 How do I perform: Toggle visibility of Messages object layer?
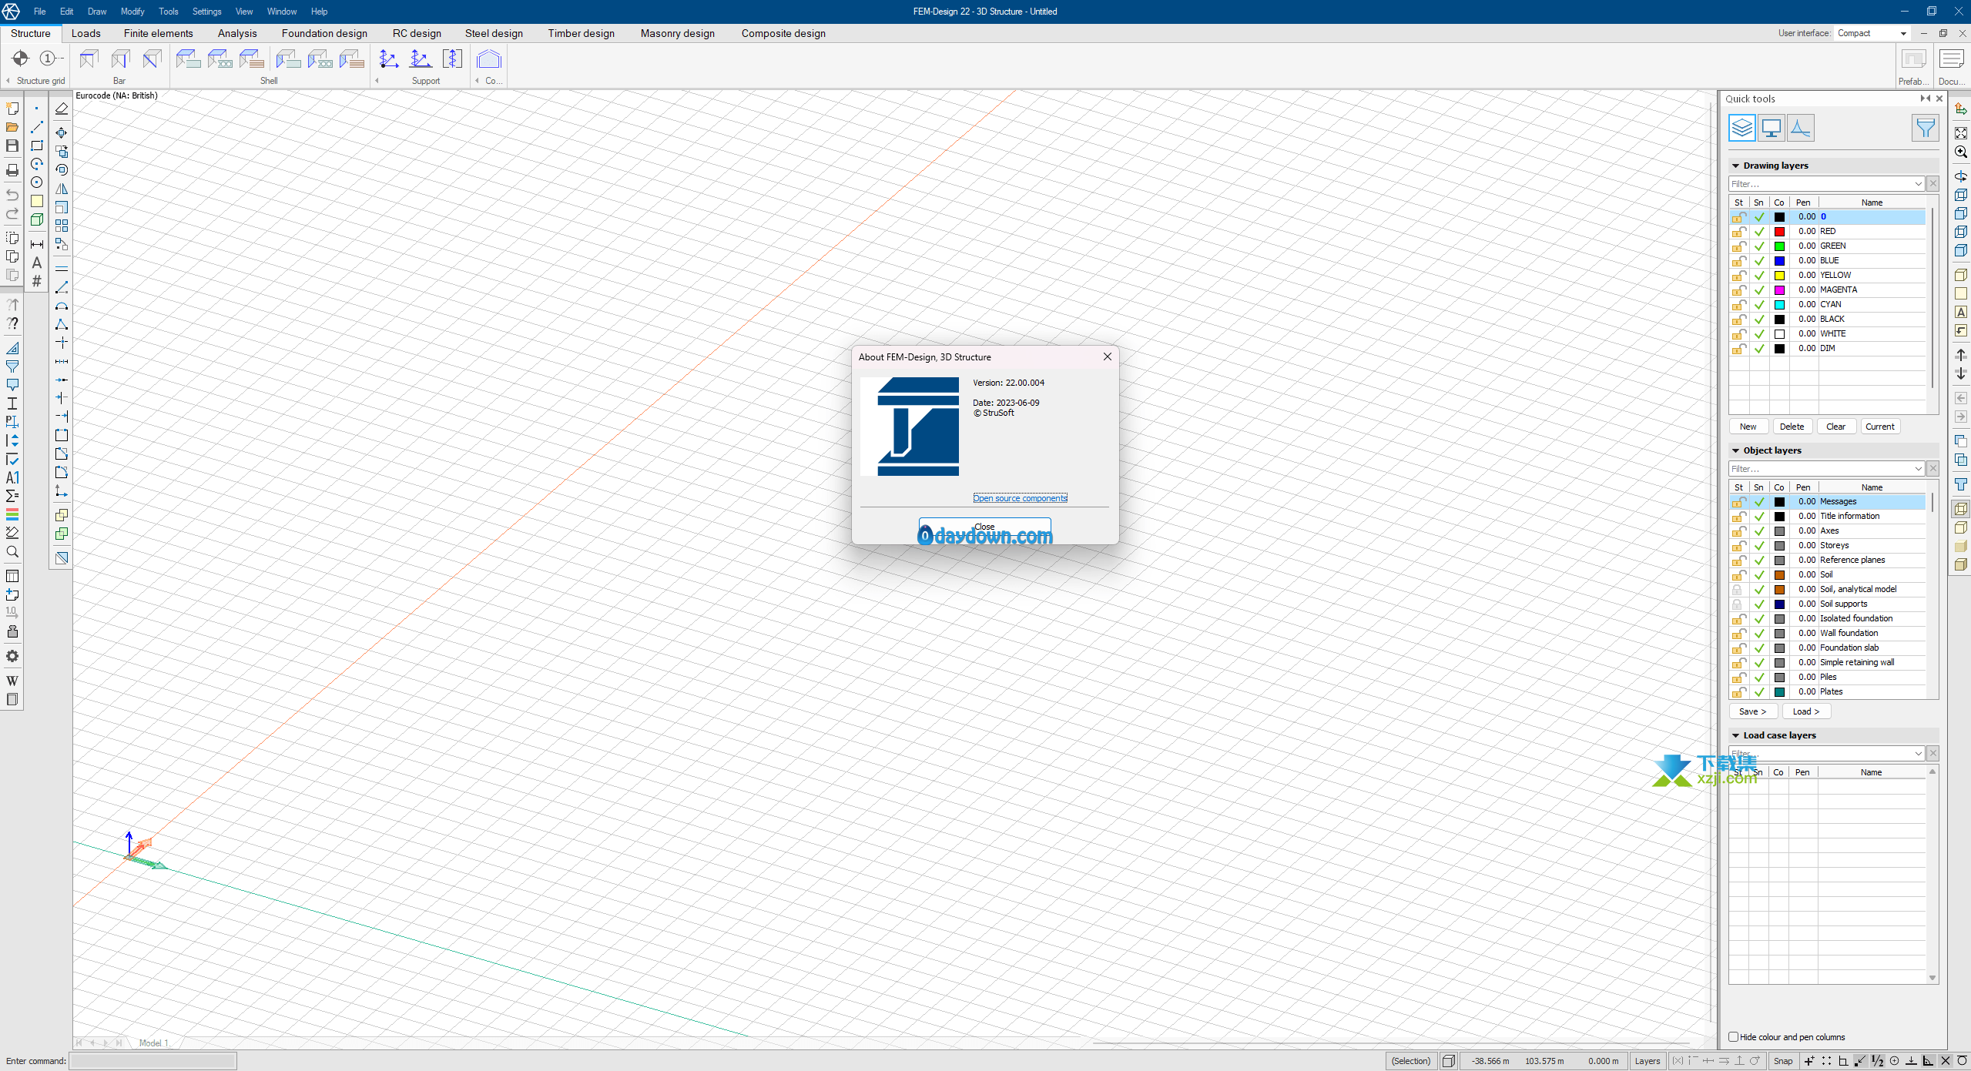[x=1758, y=501]
